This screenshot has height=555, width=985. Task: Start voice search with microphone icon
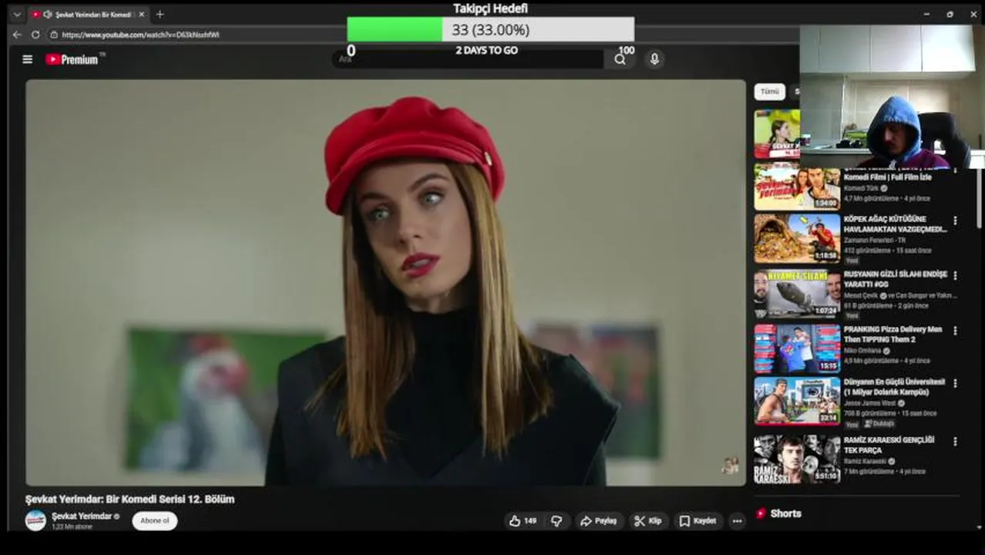click(x=654, y=59)
